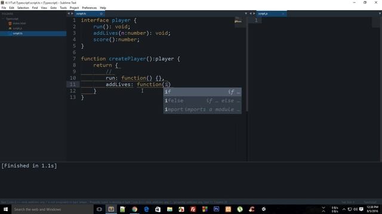Open Microsoft Edge from taskbar
Screen dimensions: 382x214
click(146, 209)
